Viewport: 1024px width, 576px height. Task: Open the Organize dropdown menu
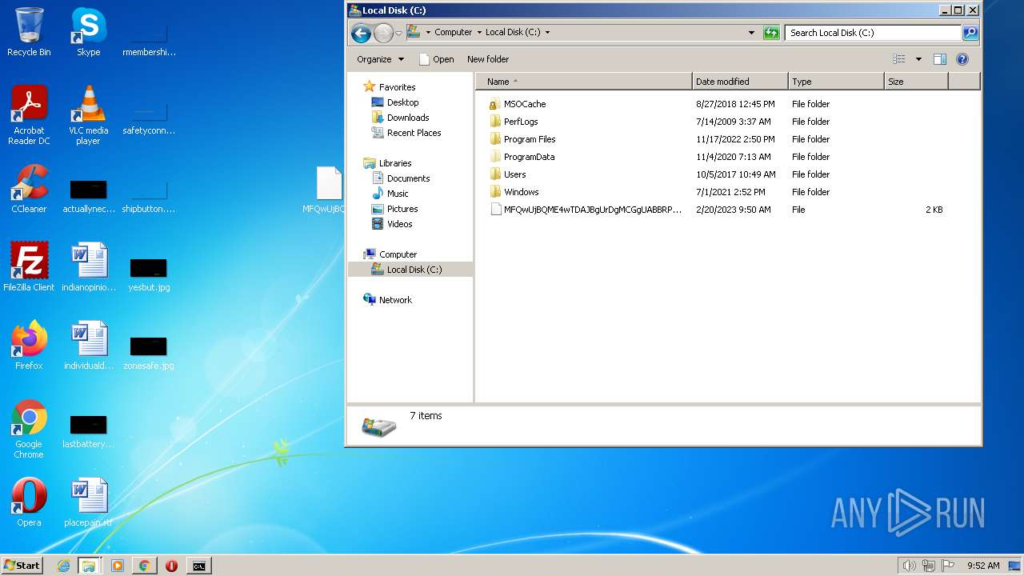pyautogui.click(x=381, y=59)
